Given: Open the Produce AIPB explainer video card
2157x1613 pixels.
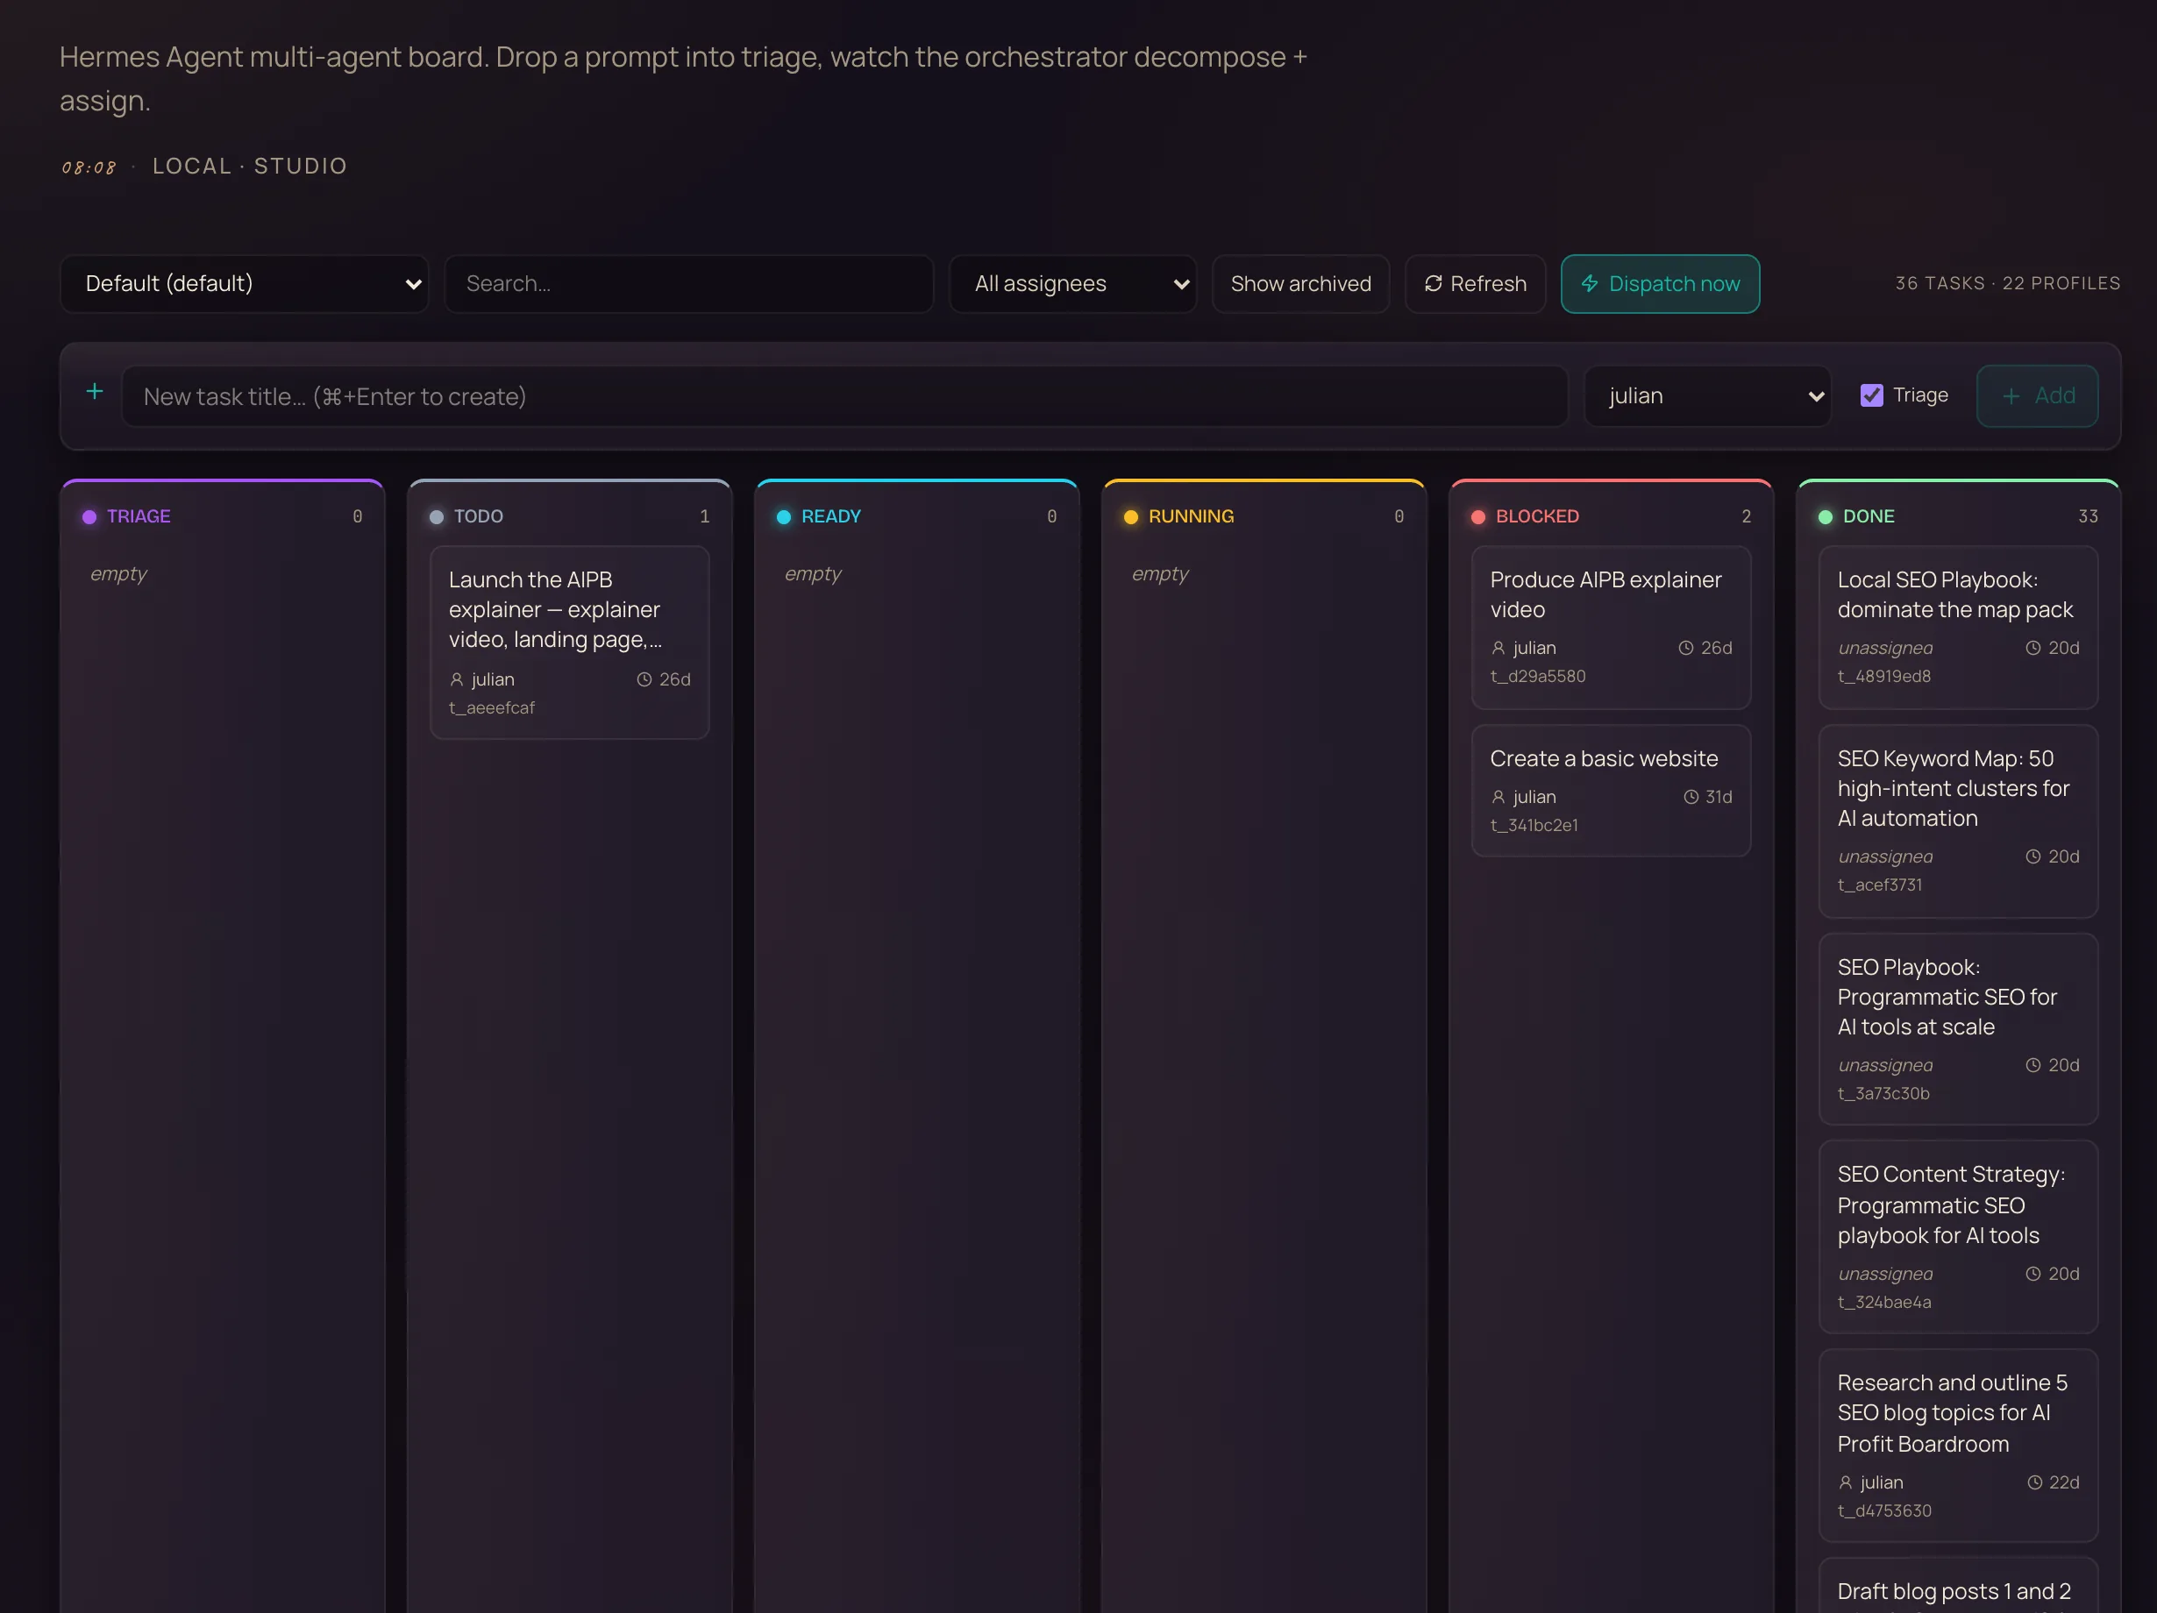Looking at the screenshot, I should (x=1611, y=627).
